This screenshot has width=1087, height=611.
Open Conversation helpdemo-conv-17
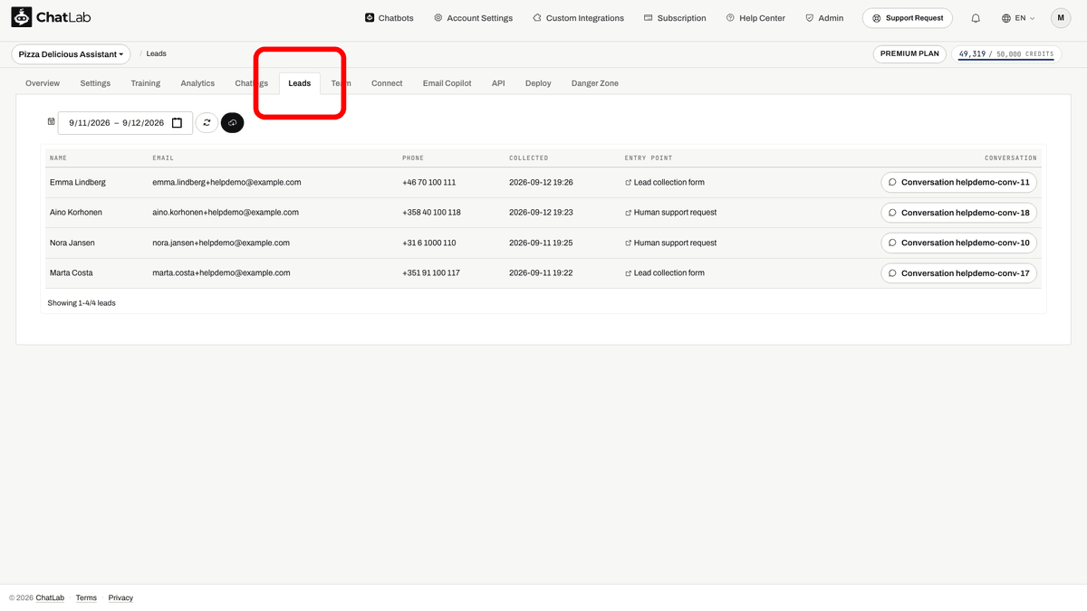click(958, 273)
